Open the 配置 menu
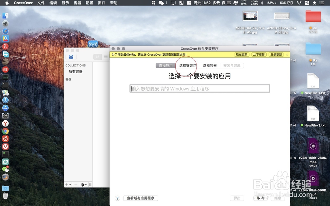The height and width of the screenshot is (206, 330). point(89,3)
